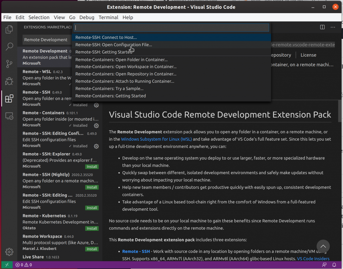
Task: Follow the Windows Subsystem for Linux (WSL) link
Action: click(156, 139)
